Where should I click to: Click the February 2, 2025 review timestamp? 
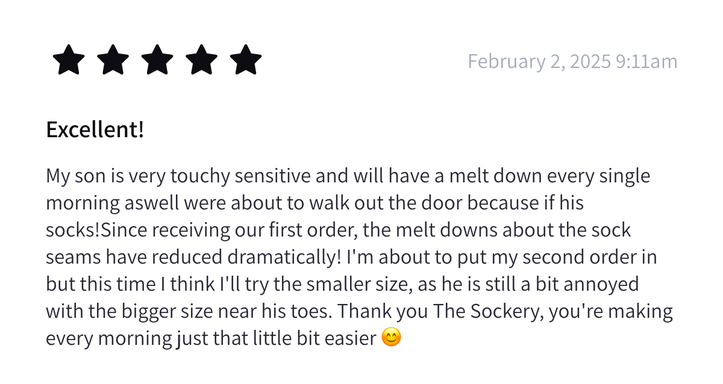pyautogui.click(x=572, y=61)
